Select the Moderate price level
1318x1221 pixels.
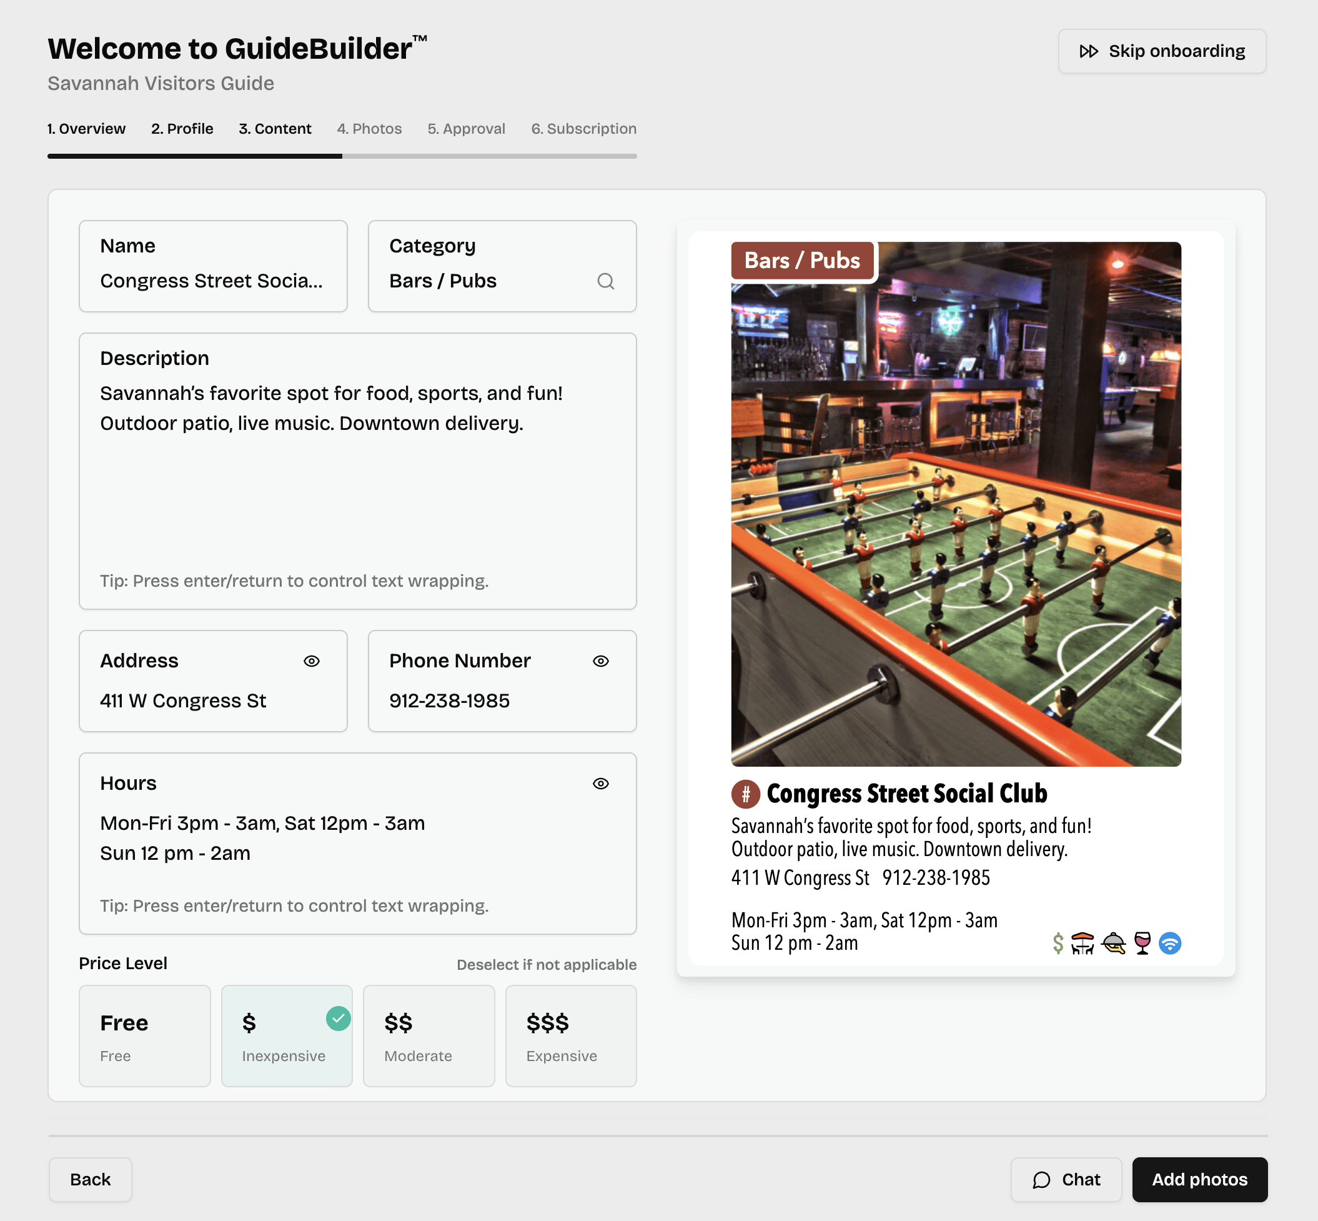tap(429, 1035)
